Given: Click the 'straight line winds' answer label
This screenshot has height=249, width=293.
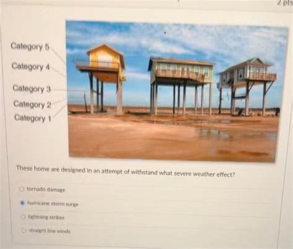Looking at the screenshot, I should [49, 231].
